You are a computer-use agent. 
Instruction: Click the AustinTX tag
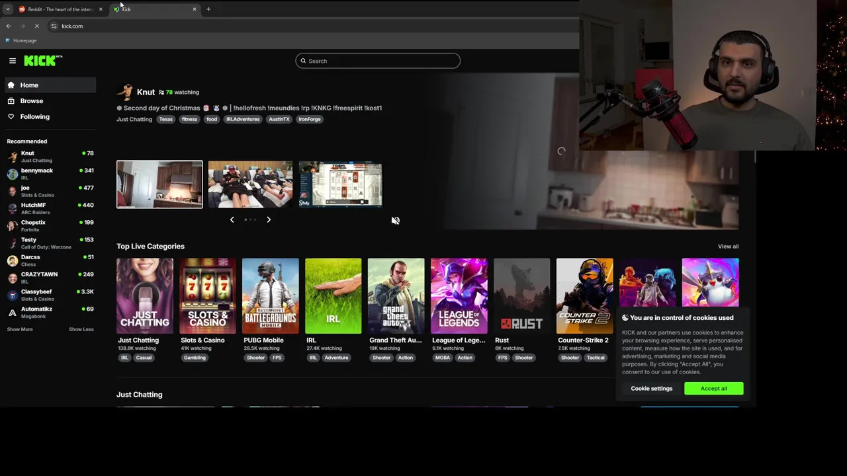(x=279, y=119)
